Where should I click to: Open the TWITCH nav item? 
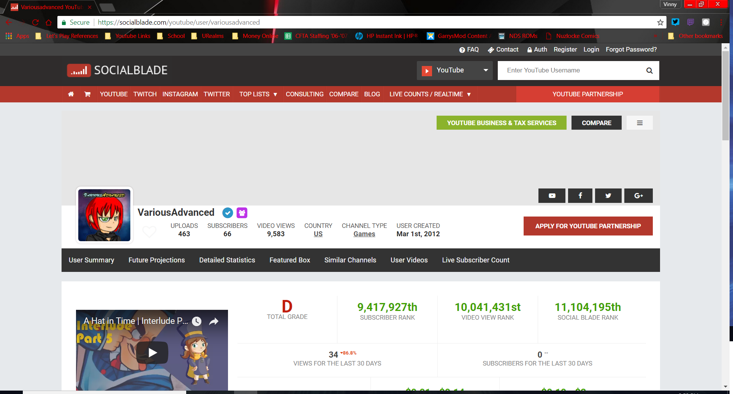pyautogui.click(x=145, y=94)
